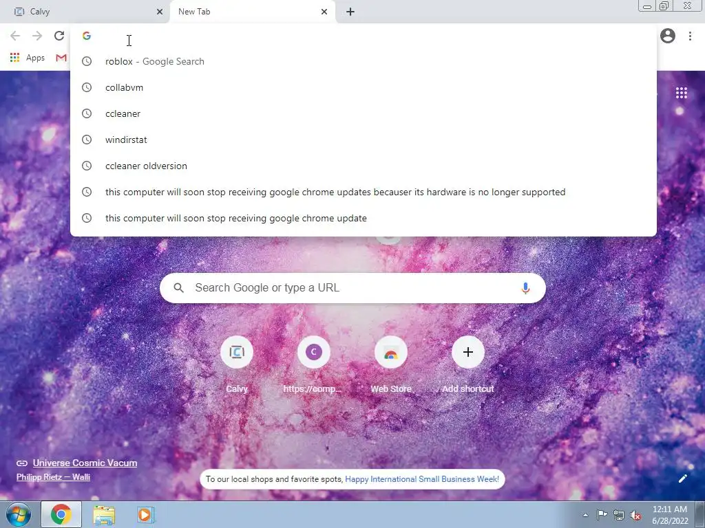Open a new tab with the plus button

point(350,12)
